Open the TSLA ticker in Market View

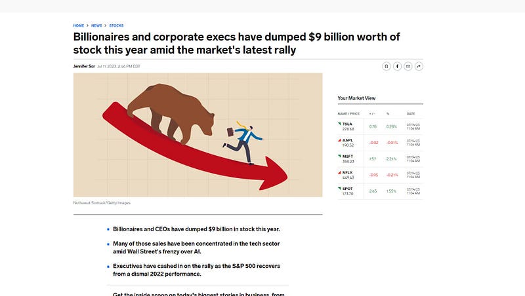coord(347,124)
